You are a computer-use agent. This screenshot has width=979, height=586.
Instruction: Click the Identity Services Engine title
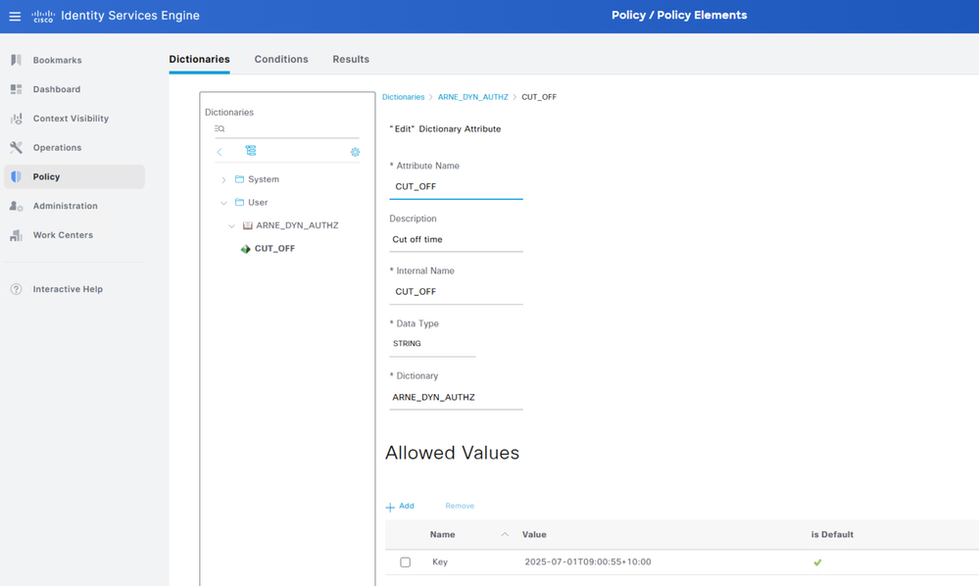tap(130, 16)
